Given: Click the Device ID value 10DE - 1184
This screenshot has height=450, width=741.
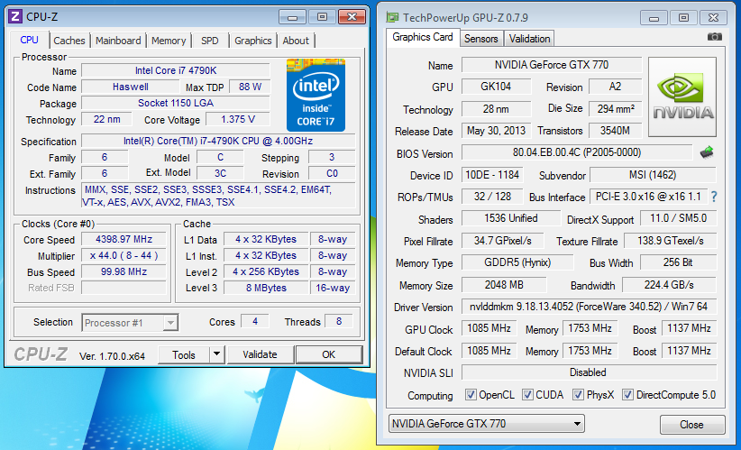Looking at the screenshot, I should 492,175.
